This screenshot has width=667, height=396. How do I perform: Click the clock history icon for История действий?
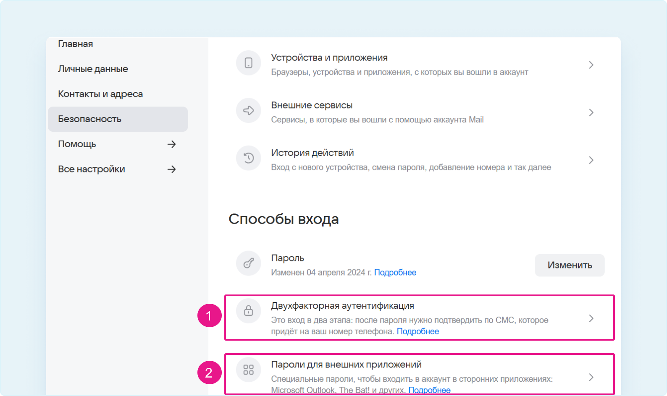tap(249, 158)
